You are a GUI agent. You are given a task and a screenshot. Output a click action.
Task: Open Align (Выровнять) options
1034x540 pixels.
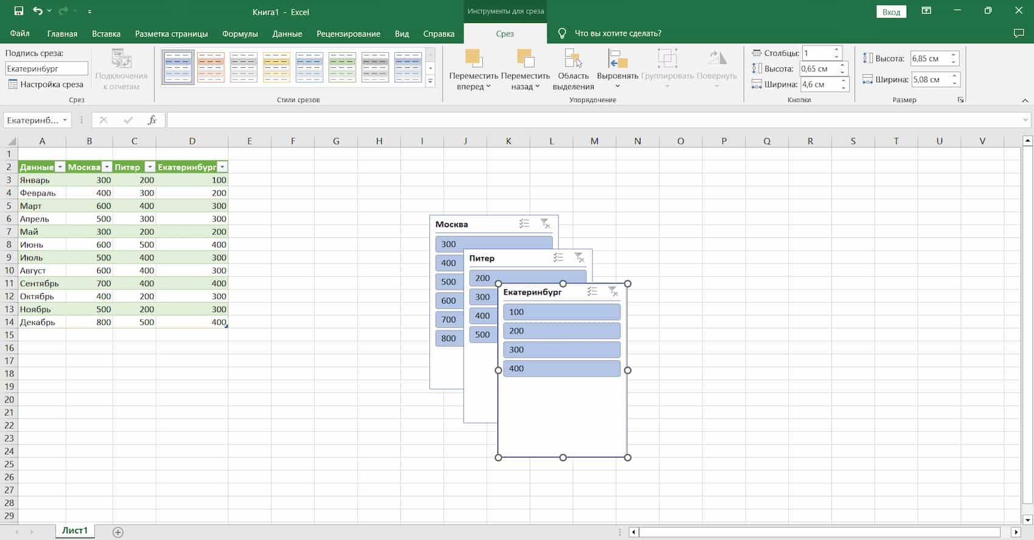tap(617, 70)
